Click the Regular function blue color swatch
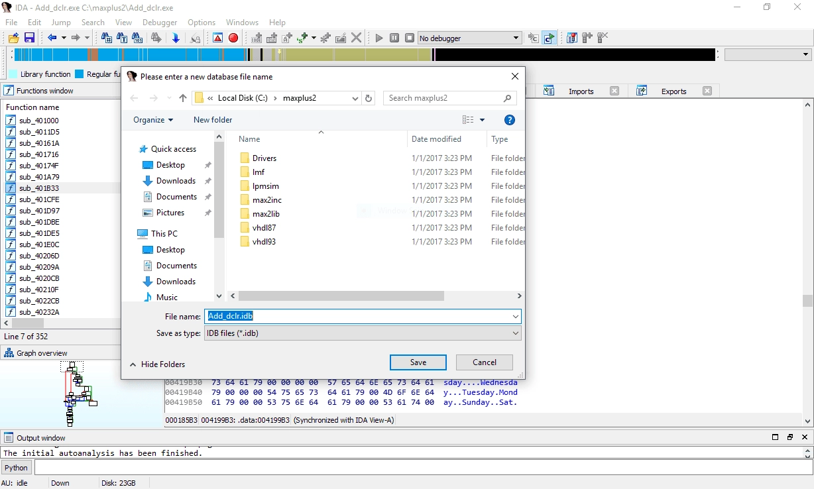 tap(80, 74)
